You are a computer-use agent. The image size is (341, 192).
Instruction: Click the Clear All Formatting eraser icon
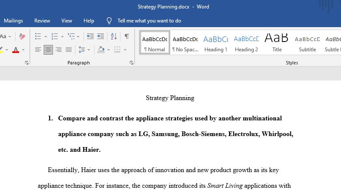coord(22,36)
